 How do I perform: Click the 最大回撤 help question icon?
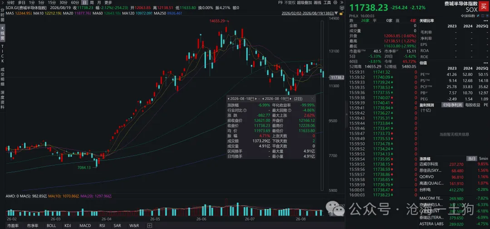[x=289, y=110]
